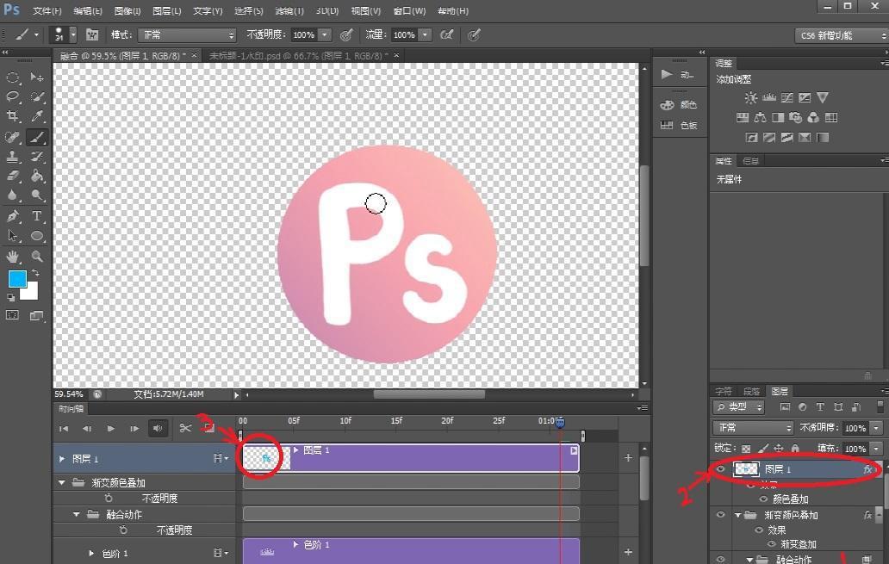Viewport: 889px width, 564px height.
Task: Select the Eraser tool
Action: [12, 177]
